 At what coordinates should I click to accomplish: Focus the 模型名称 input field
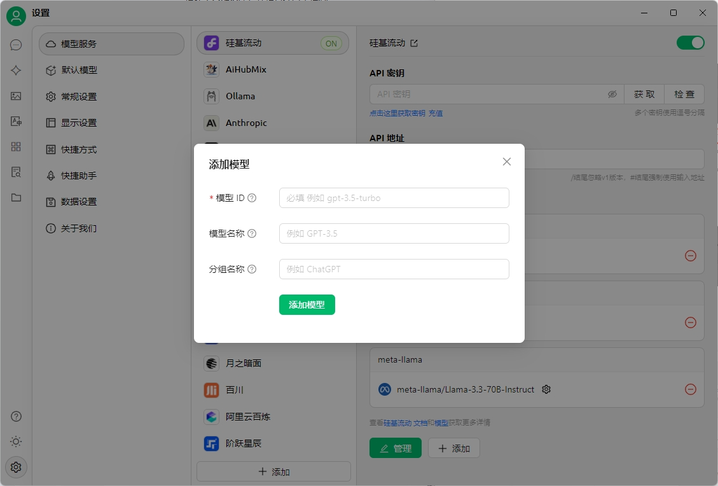[394, 233]
